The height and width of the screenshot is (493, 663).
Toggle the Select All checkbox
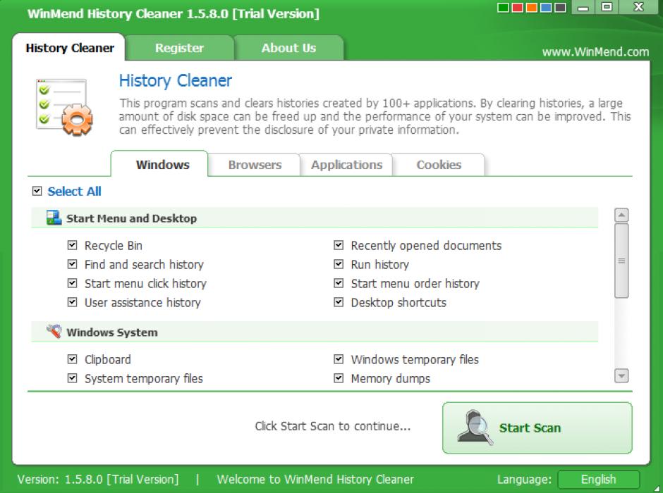pos(37,191)
